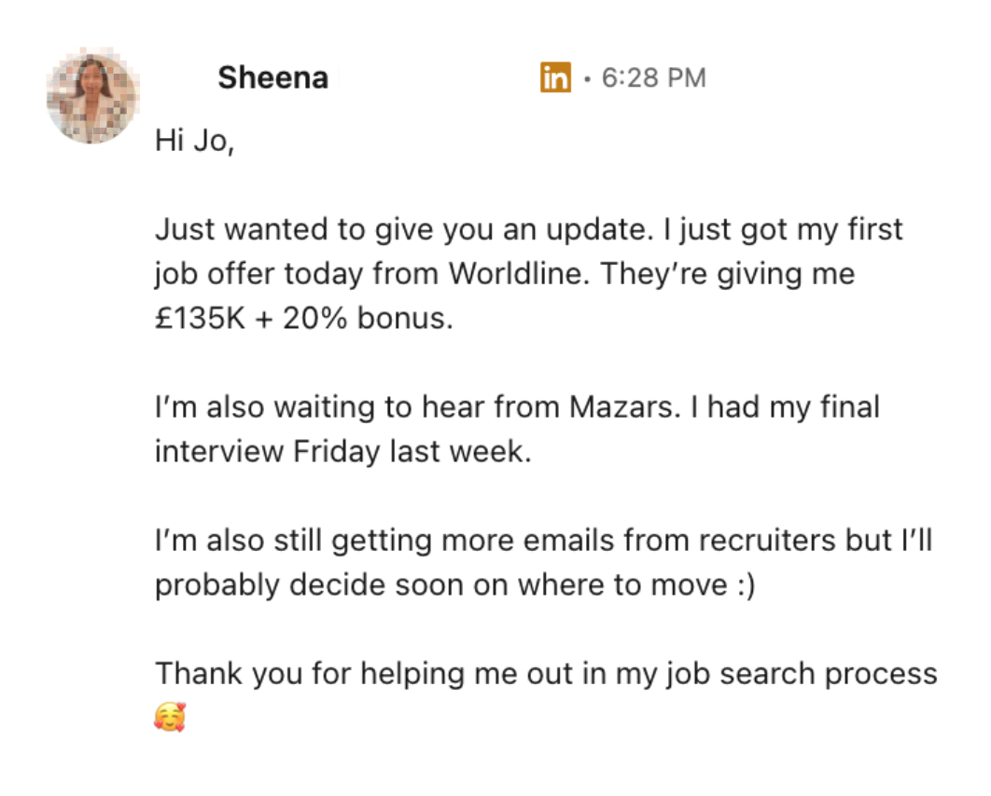
Task: Click the smiling face with hearts emoji
Action: click(170, 717)
